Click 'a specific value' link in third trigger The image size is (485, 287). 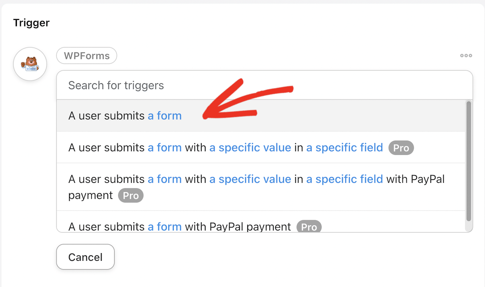[x=250, y=179]
